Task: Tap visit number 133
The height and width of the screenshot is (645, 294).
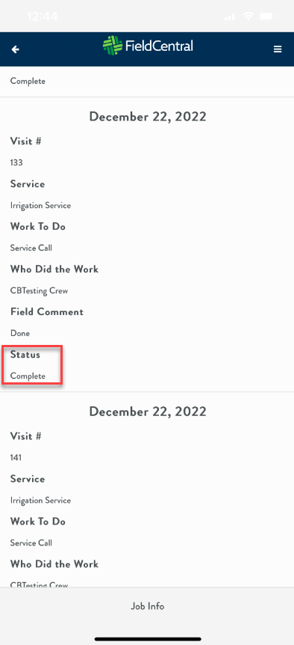Action: pyautogui.click(x=16, y=162)
